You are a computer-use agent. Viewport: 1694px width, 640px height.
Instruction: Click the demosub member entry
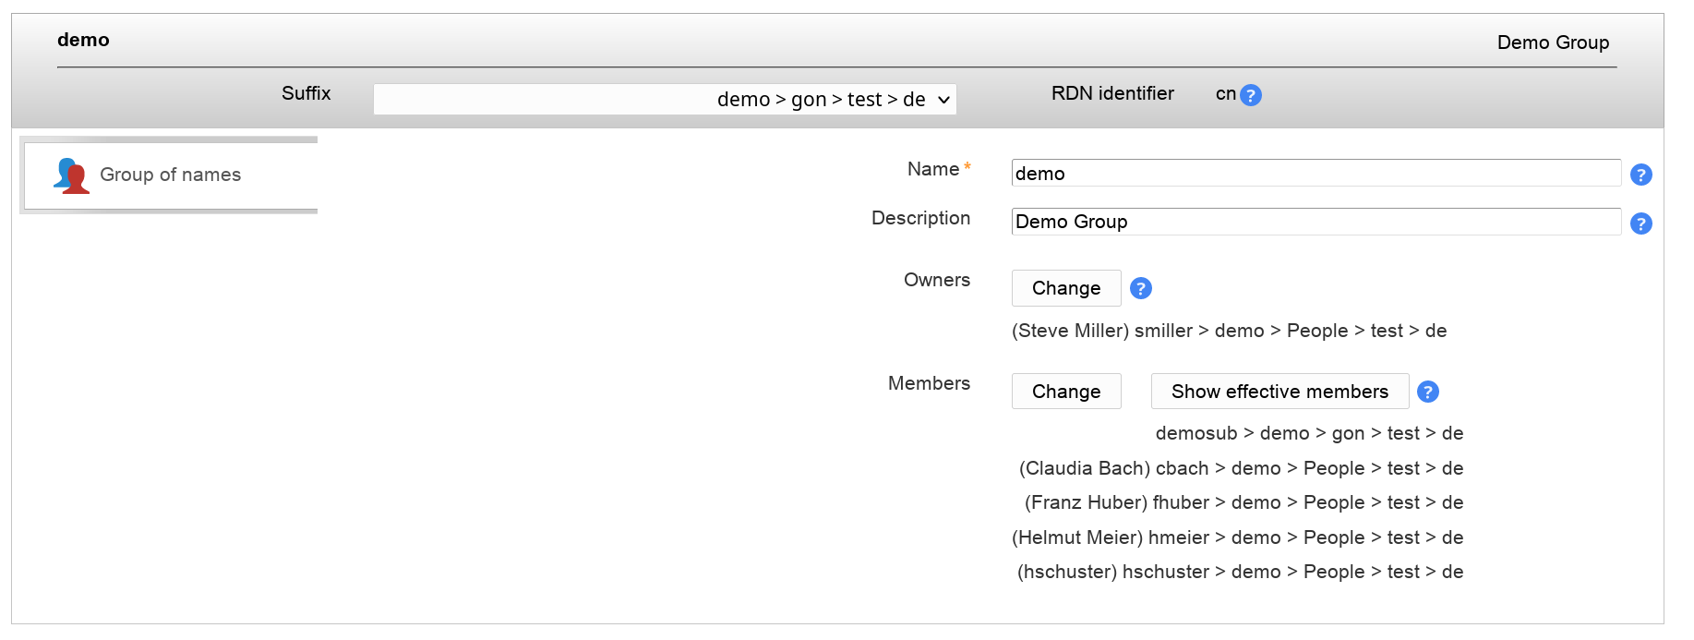1308,433
